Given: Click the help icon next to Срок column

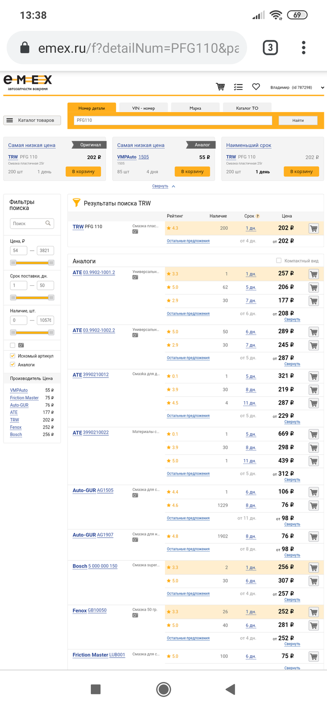Looking at the screenshot, I should coord(257,216).
